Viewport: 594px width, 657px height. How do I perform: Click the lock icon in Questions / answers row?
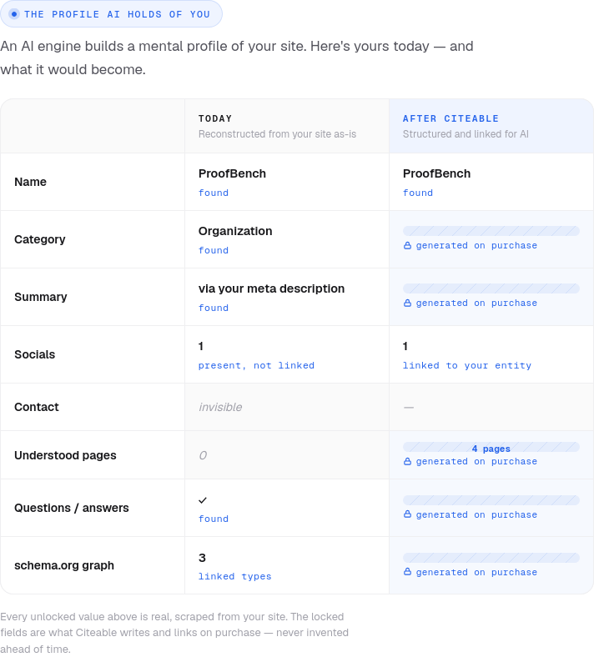point(407,514)
